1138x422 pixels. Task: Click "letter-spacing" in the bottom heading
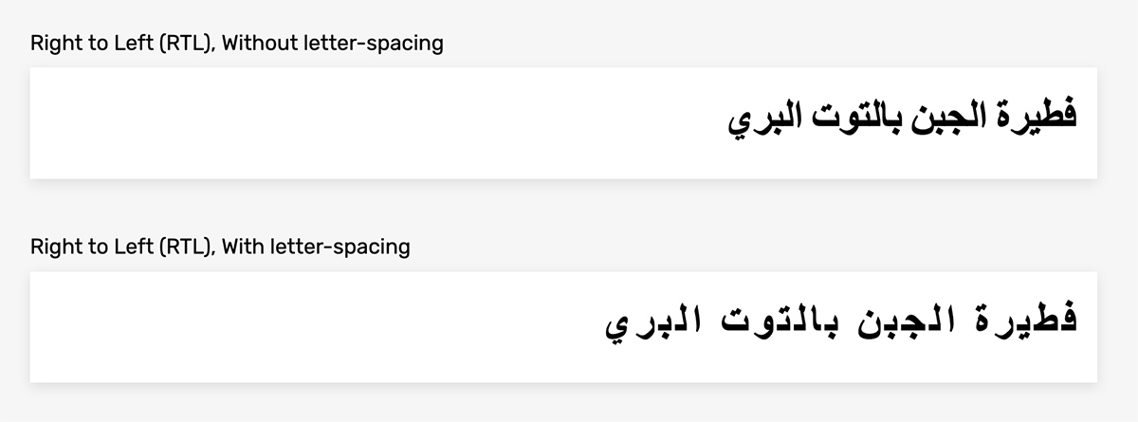tap(340, 248)
